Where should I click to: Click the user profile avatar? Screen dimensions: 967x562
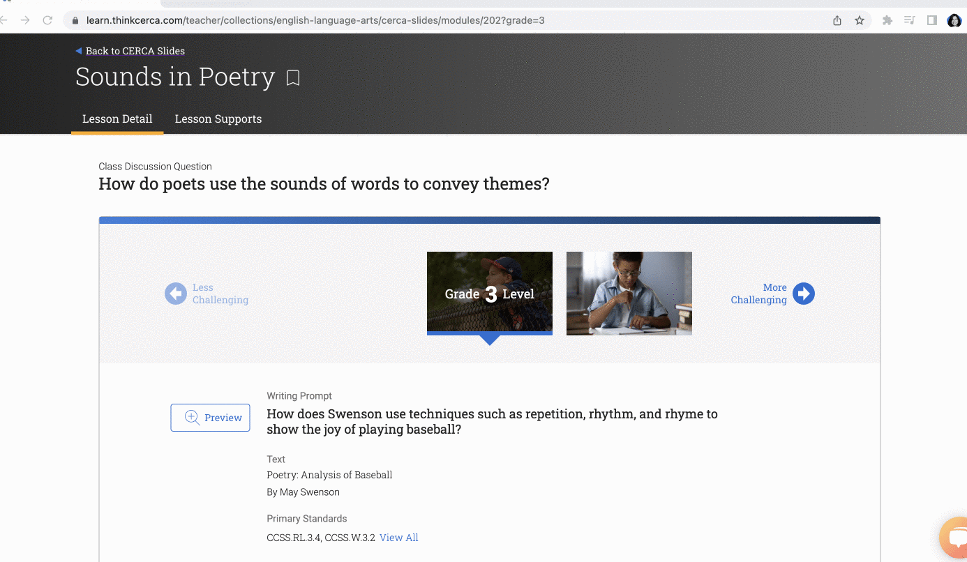click(954, 20)
